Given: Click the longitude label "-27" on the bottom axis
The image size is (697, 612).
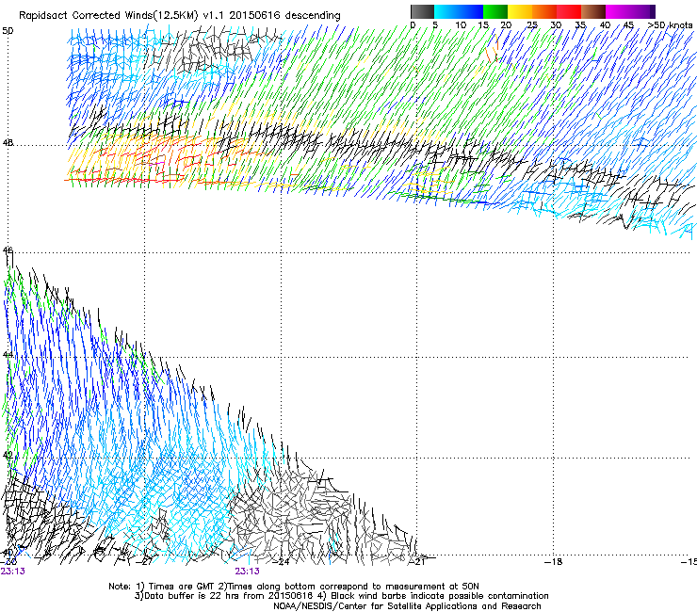Looking at the screenshot, I should [x=144, y=562].
